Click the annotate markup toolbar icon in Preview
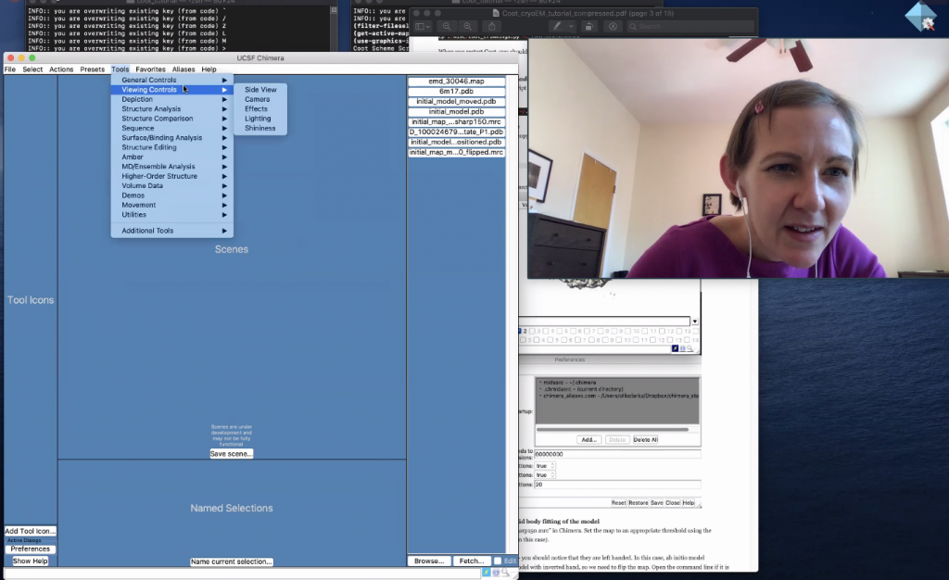Viewport: 949px width, 580px height. [613, 26]
